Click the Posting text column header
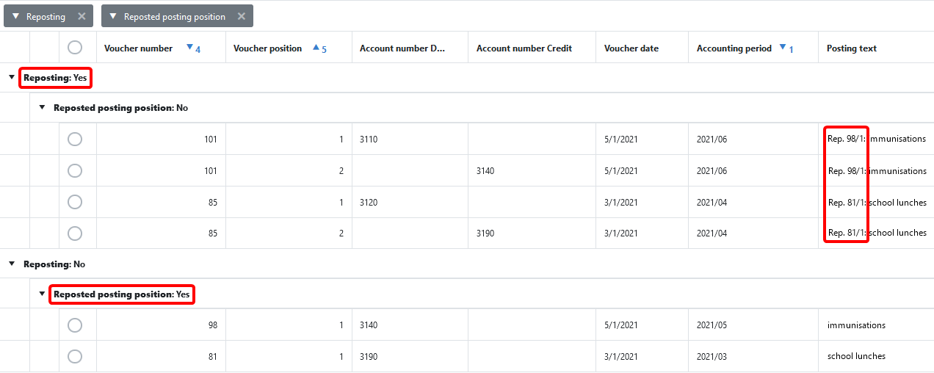Image resolution: width=934 pixels, height=373 pixels. click(851, 48)
